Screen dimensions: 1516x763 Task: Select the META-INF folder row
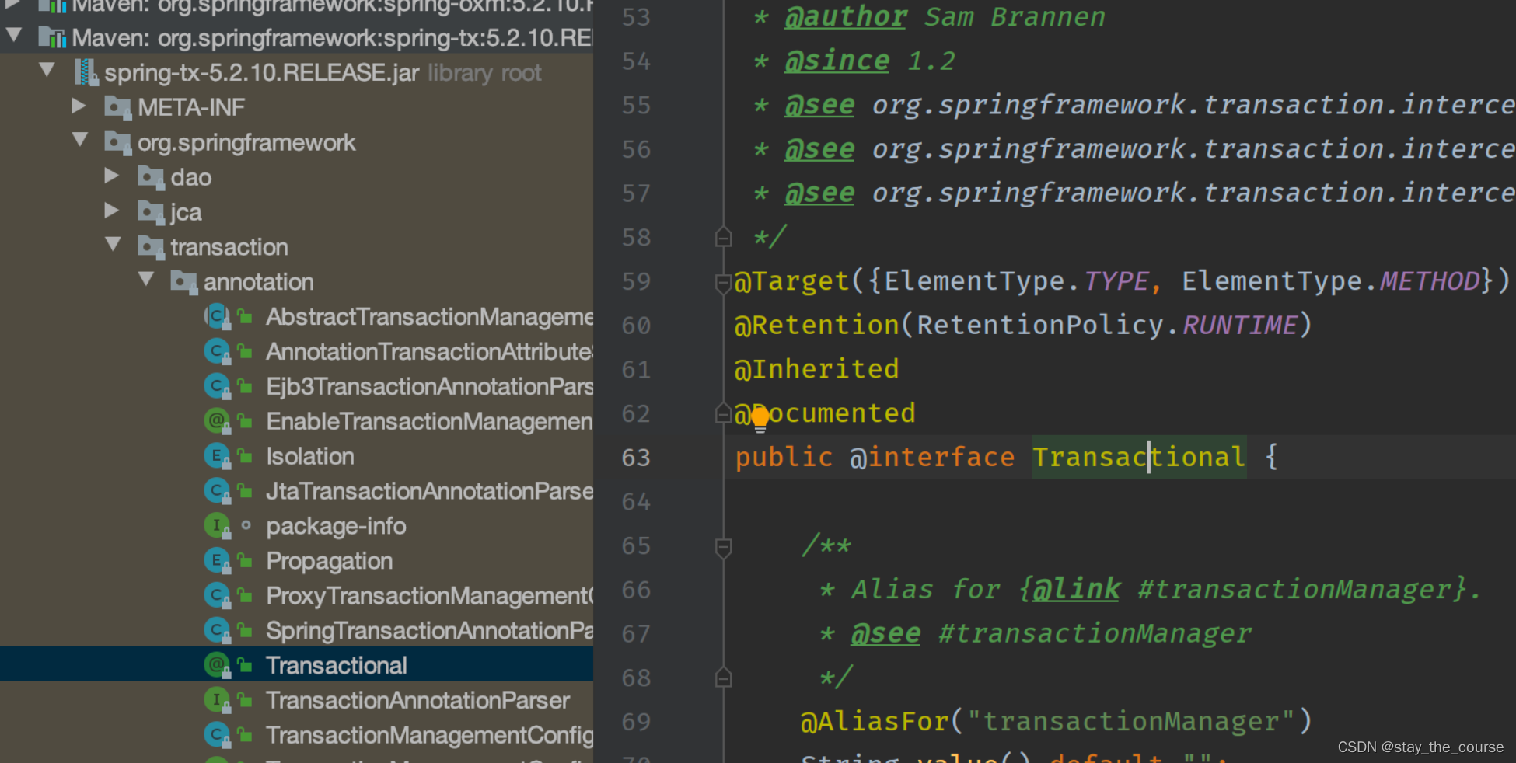click(x=191, y=107)
